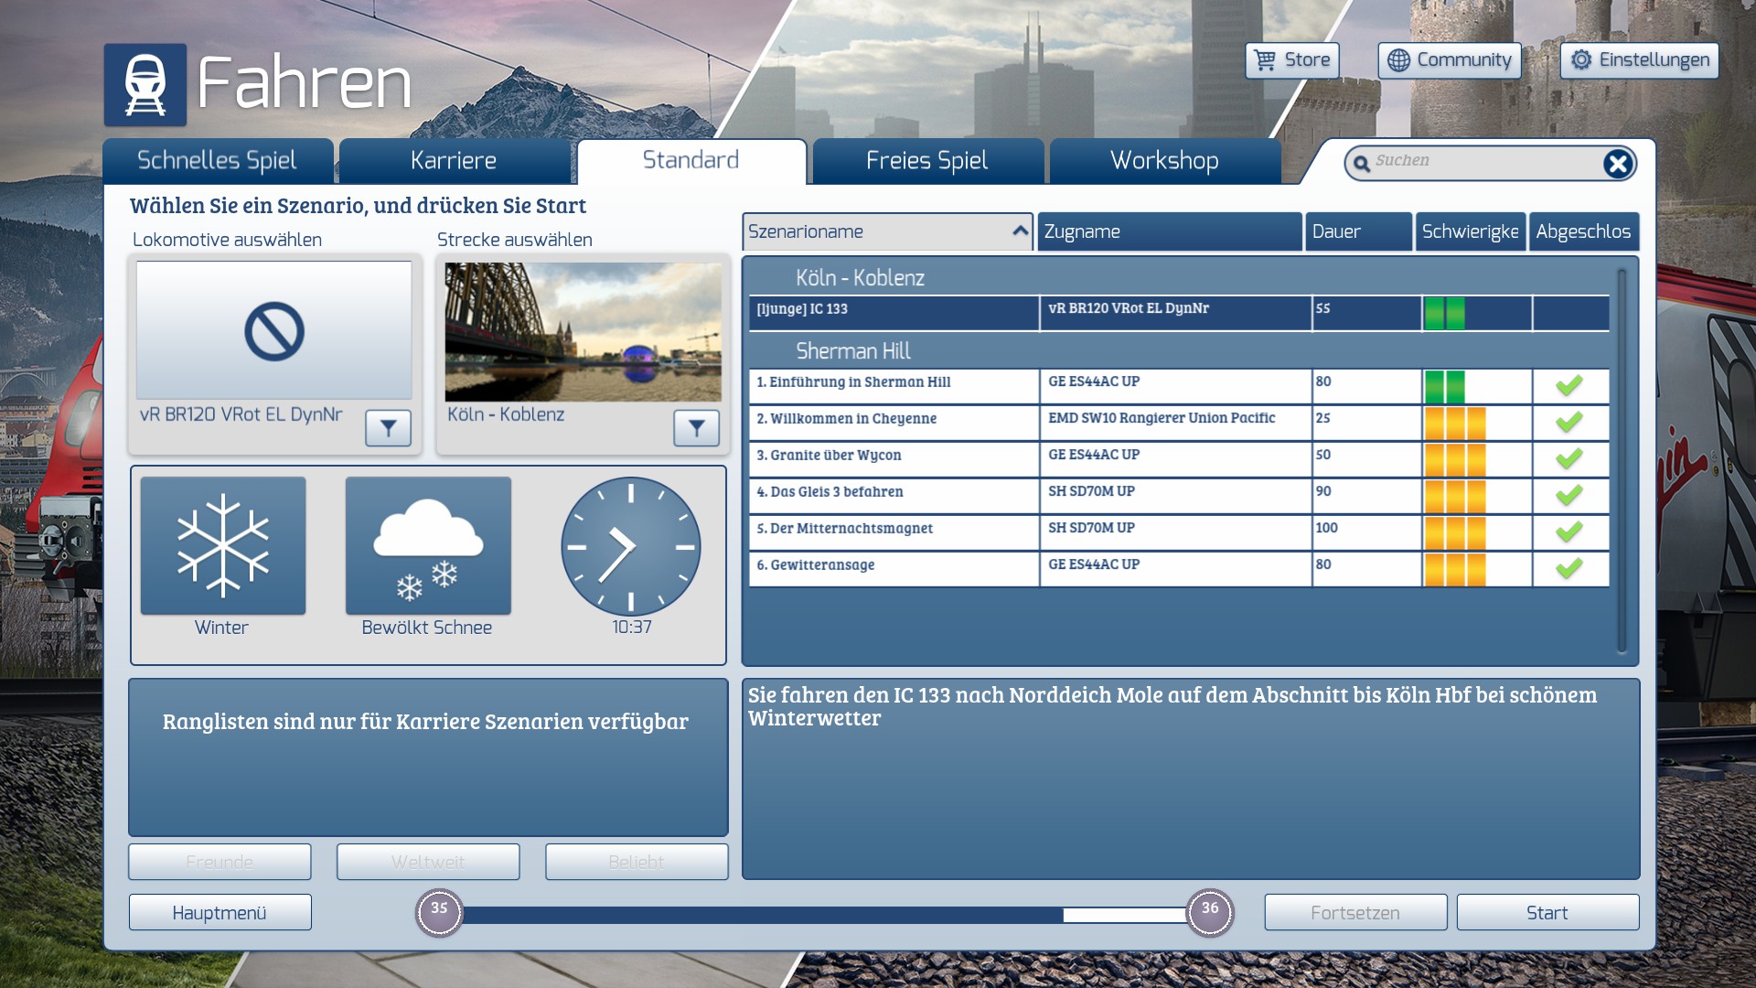
Task: Click the checkmark of Der Mitternachtsmagnet row
Action: pos(1569,532)
